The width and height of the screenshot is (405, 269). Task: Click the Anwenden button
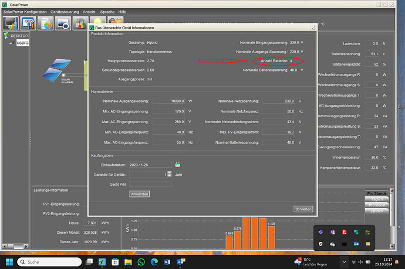[140, 194]
